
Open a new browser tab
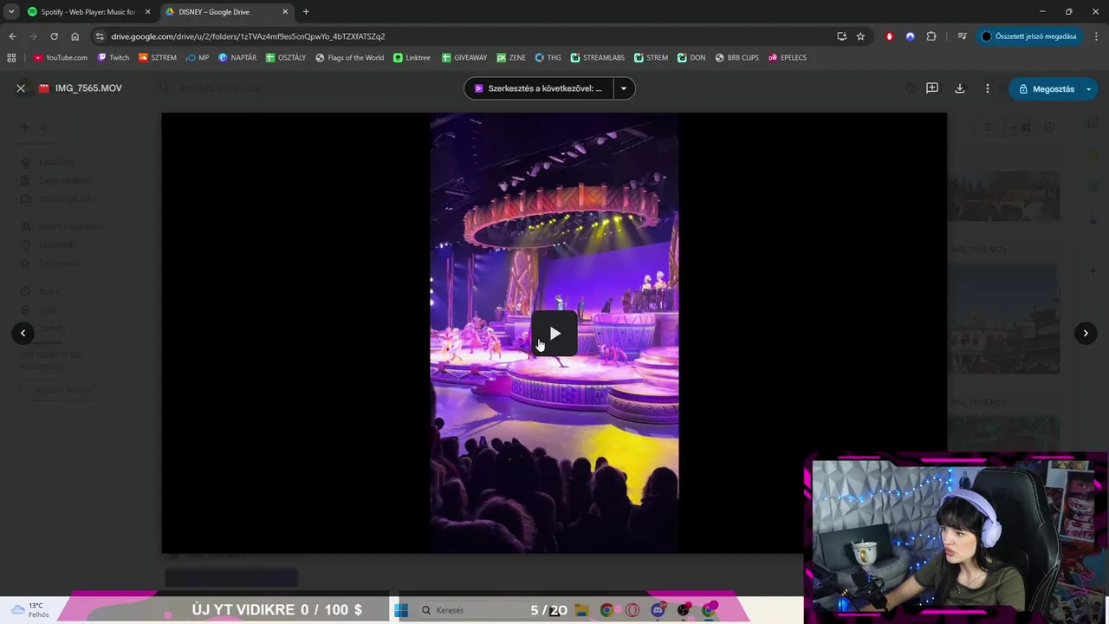pyautogui.click(x=306, y=12)
